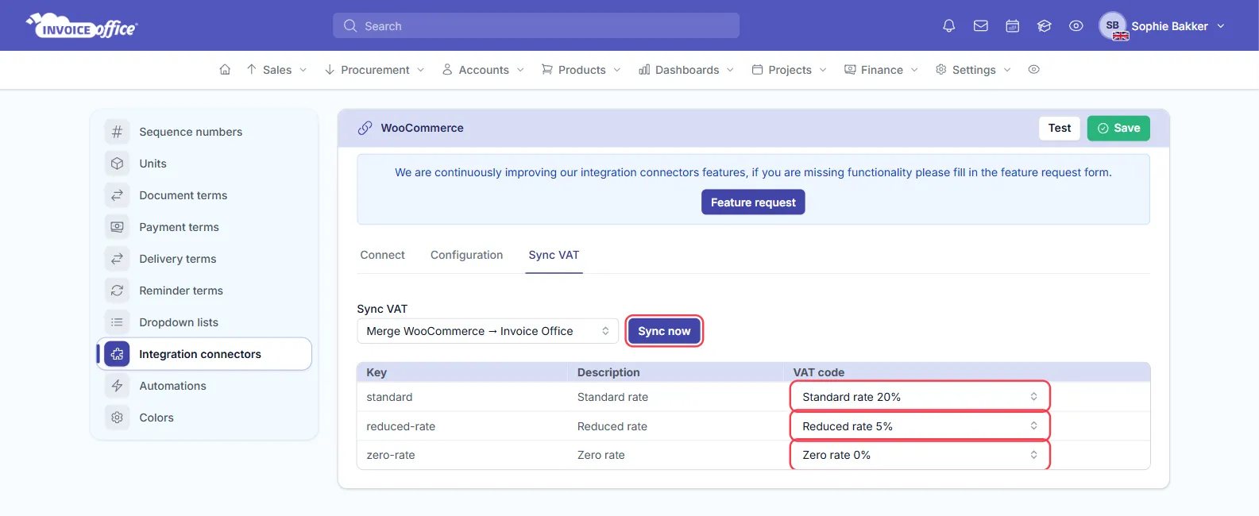Open the Procurement menu

pyautogui.click(x=374, y=70)
